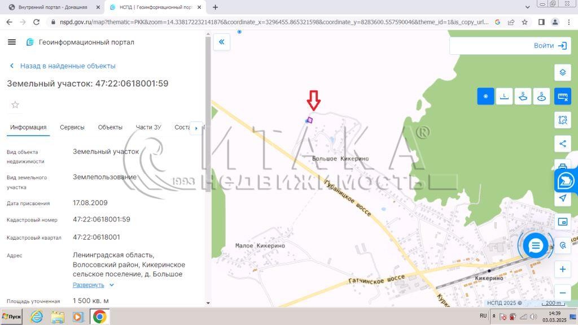The width and height of the screenshot is (578, 325).
Task: Launch Internet Explorer from taskbar
Action: pos(37,317)
